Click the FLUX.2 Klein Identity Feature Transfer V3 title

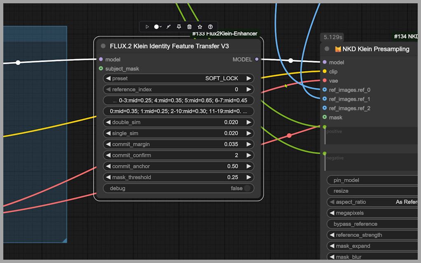[x=169, y=46]
